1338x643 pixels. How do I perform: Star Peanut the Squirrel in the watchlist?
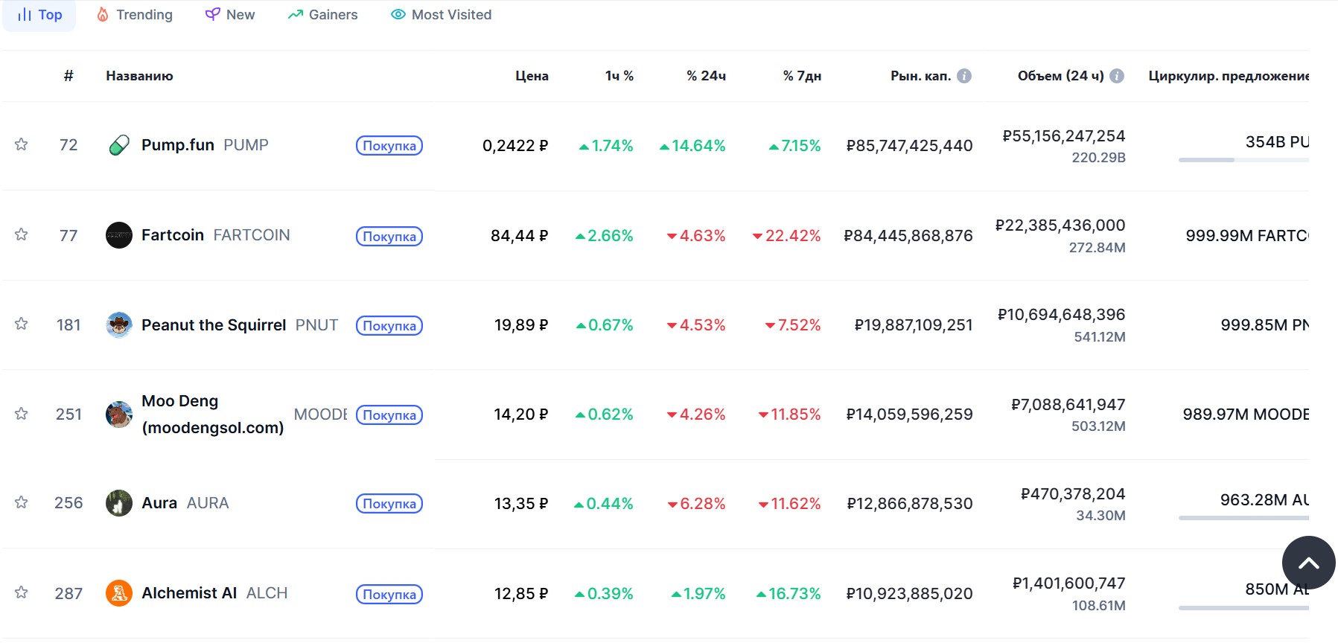pyautogui.click(x=21, y=324)
